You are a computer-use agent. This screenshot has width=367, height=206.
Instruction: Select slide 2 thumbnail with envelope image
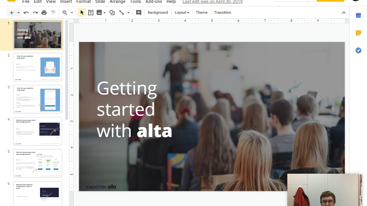38,67
